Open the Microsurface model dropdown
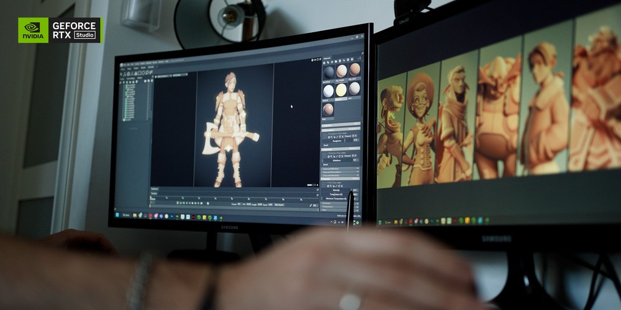Screen dimensions: 621x310 (x=354, y=128)
